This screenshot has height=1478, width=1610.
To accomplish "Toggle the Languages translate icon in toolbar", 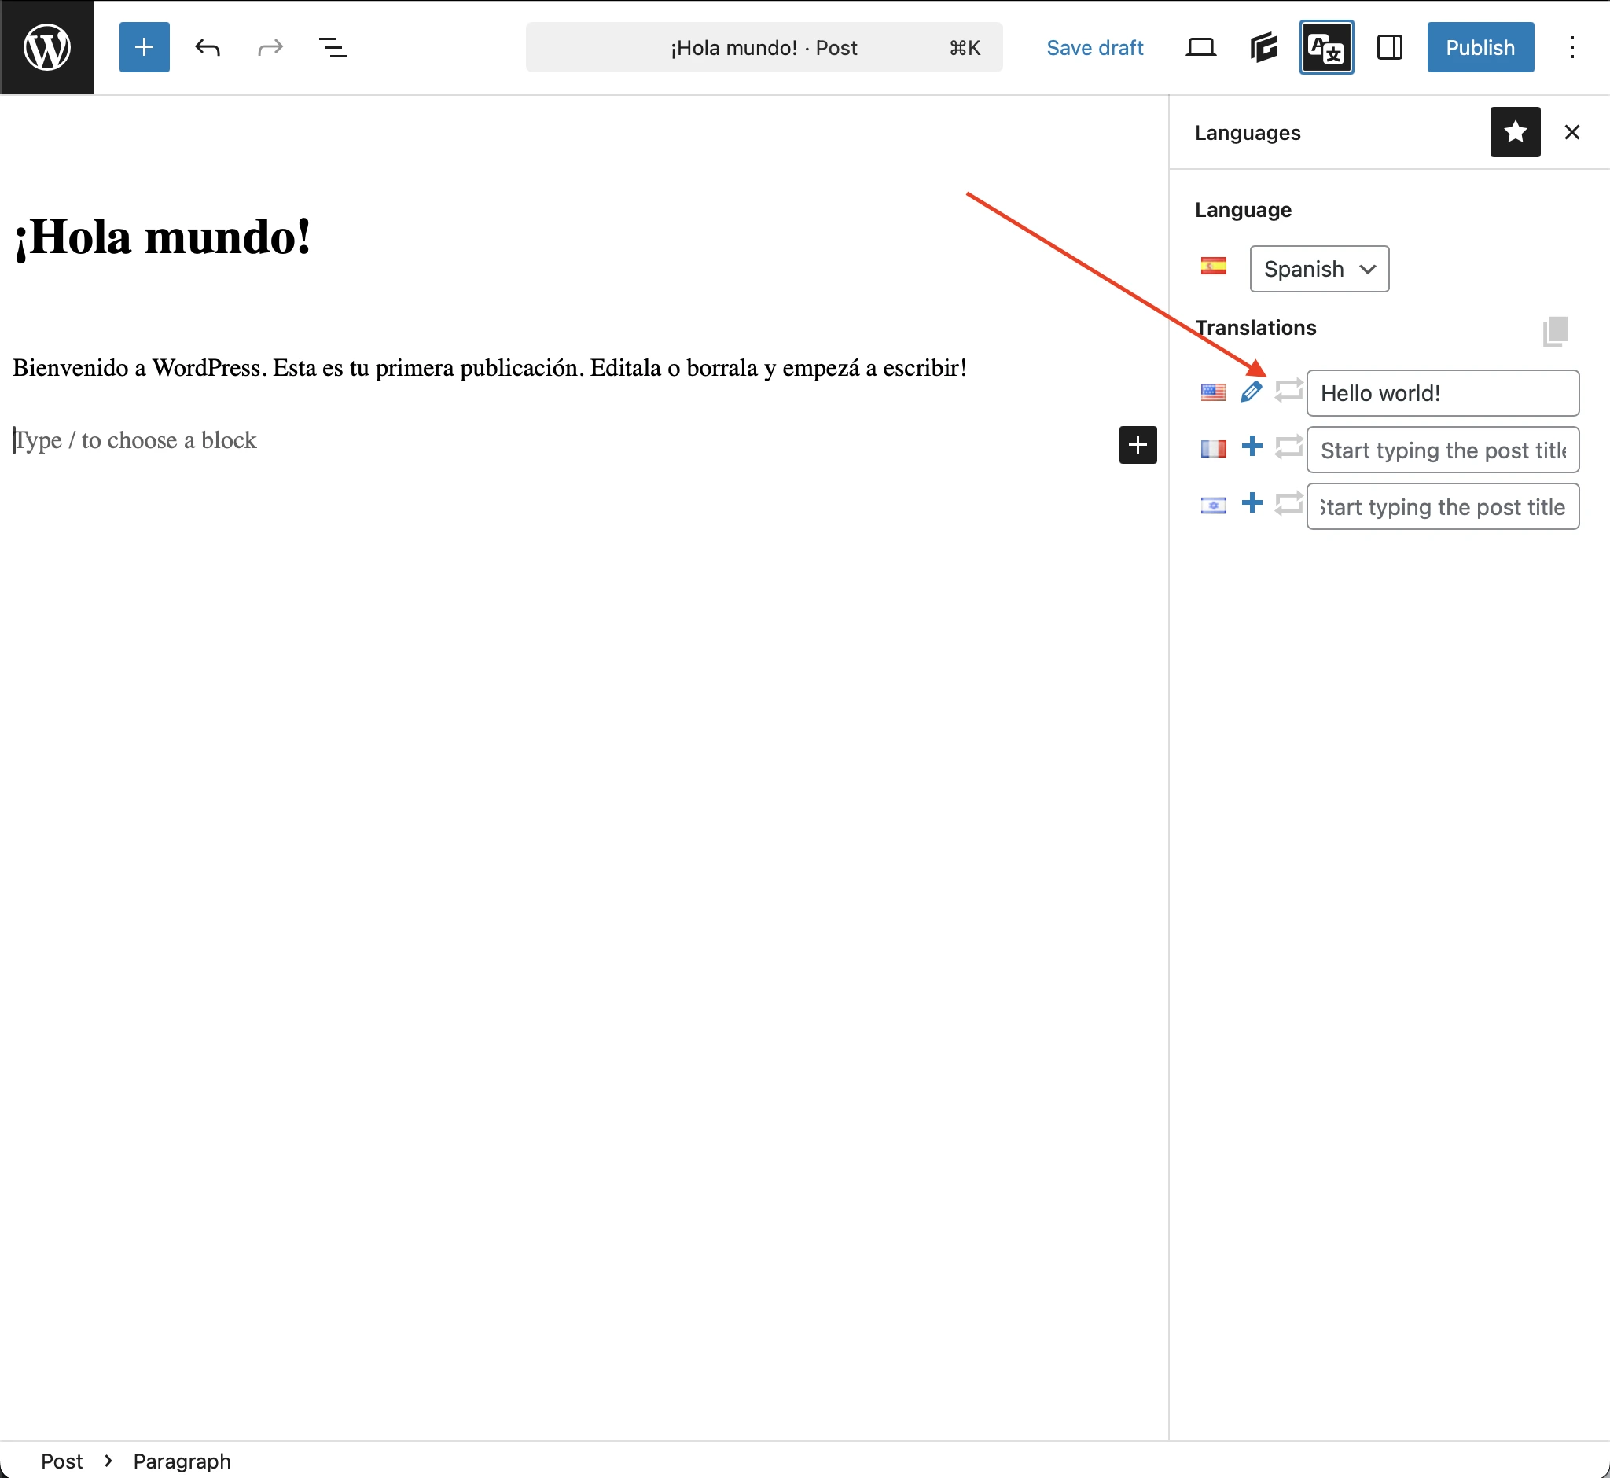I will (x=1325, y=47).
